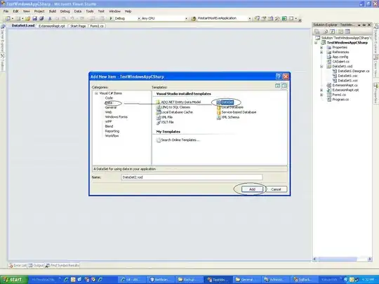Select Service-based Database template

(x=237, y=112)
